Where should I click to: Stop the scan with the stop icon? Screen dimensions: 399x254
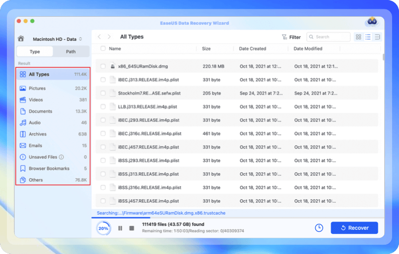[x=132, y=228]
